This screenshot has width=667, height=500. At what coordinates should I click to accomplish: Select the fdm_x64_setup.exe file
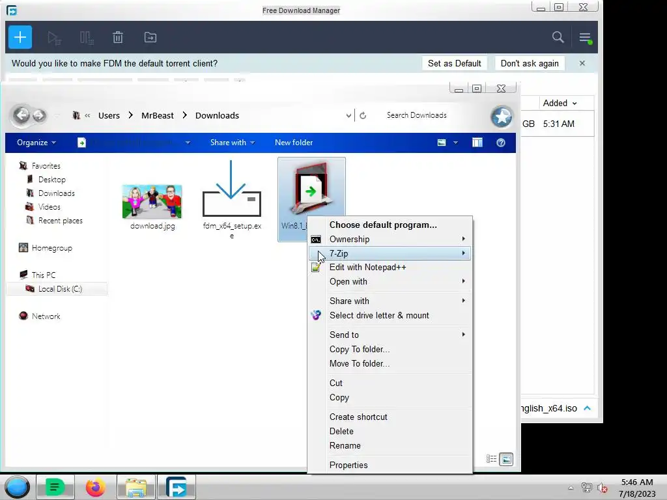point(232,199)
